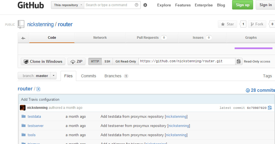Viewport: 275px width, 144px height.
Task: Click the GitHub logo
Action: pos(31,5)
